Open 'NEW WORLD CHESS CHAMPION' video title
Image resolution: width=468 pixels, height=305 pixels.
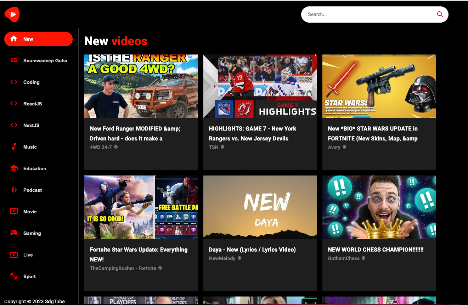pyautogui.click(x=376, y=249)
